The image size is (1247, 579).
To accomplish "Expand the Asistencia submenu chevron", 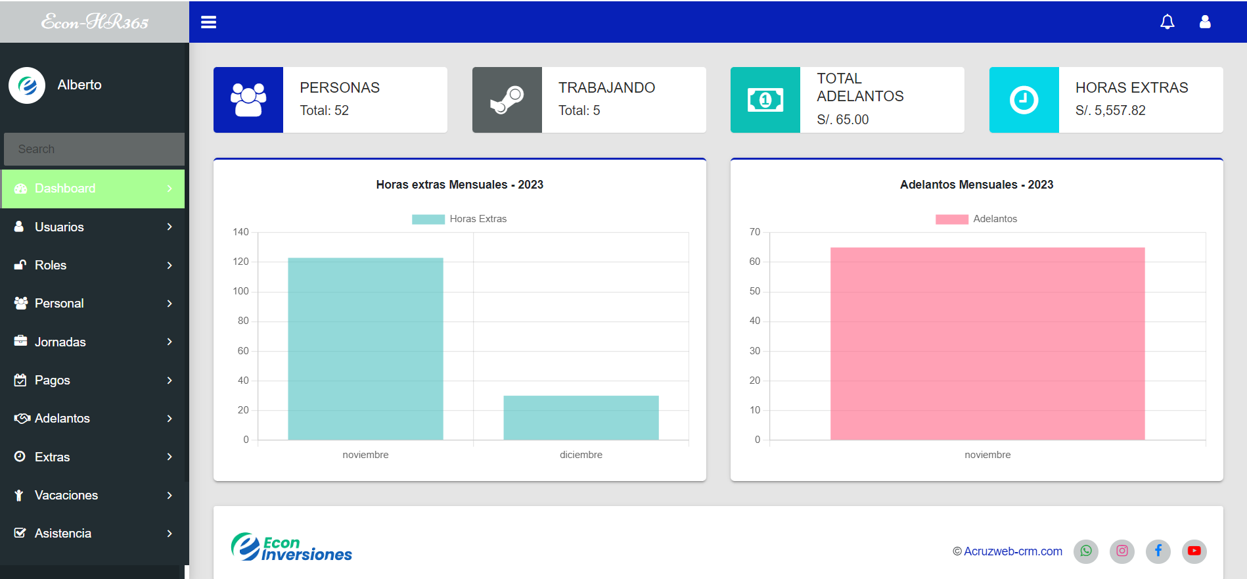I will pyautogui.click(x=170, y=533).
